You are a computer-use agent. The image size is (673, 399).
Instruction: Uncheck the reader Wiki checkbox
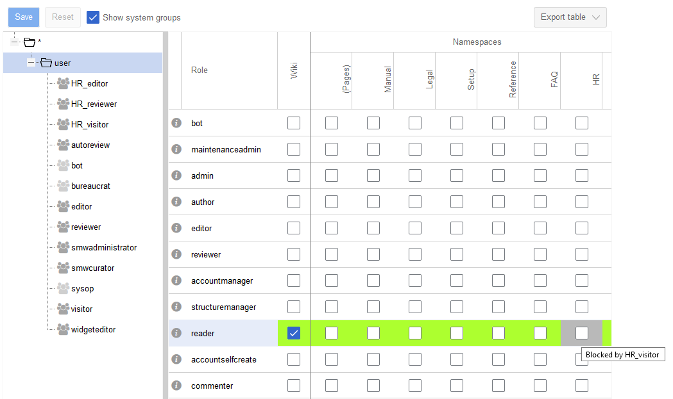click(x=294, y=333)
